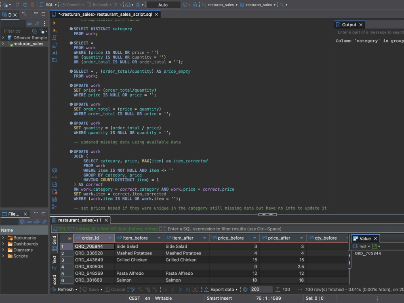Open the price_before column filter dropdown
Screen dimensions: 404x303
255,238
